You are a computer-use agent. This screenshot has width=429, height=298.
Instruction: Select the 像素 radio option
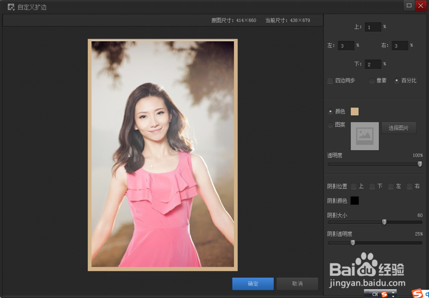click(372, 81)
